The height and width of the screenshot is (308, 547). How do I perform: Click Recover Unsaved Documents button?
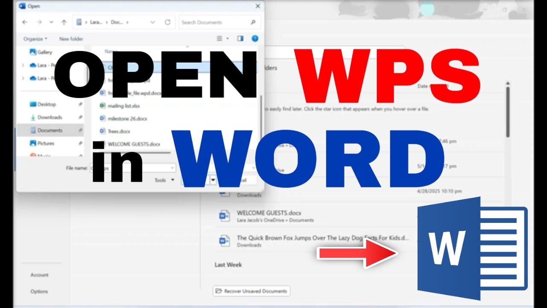point(251,291)
